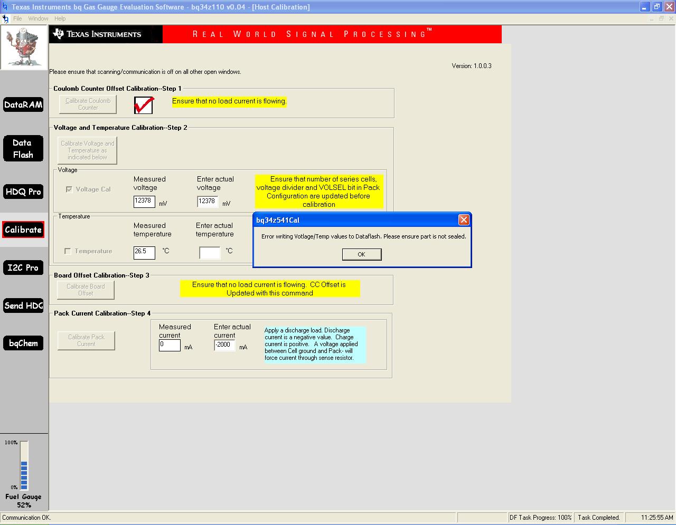Click the Texas Instruments logo banner
This screenshot has width=676, height=525.
(106, 34)
